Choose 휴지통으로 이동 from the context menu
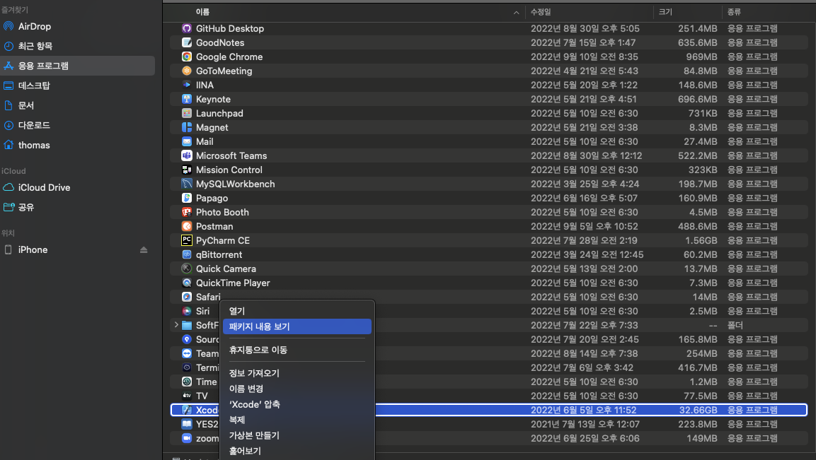This screenshot has height=460, width=816. coord(297,350)
